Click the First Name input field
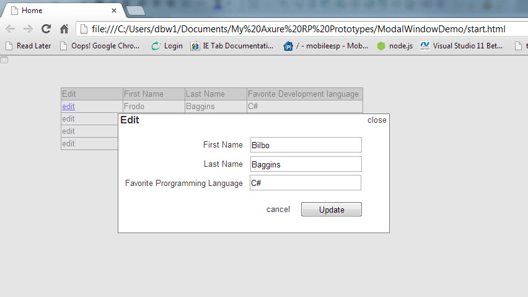 point(306,145)
